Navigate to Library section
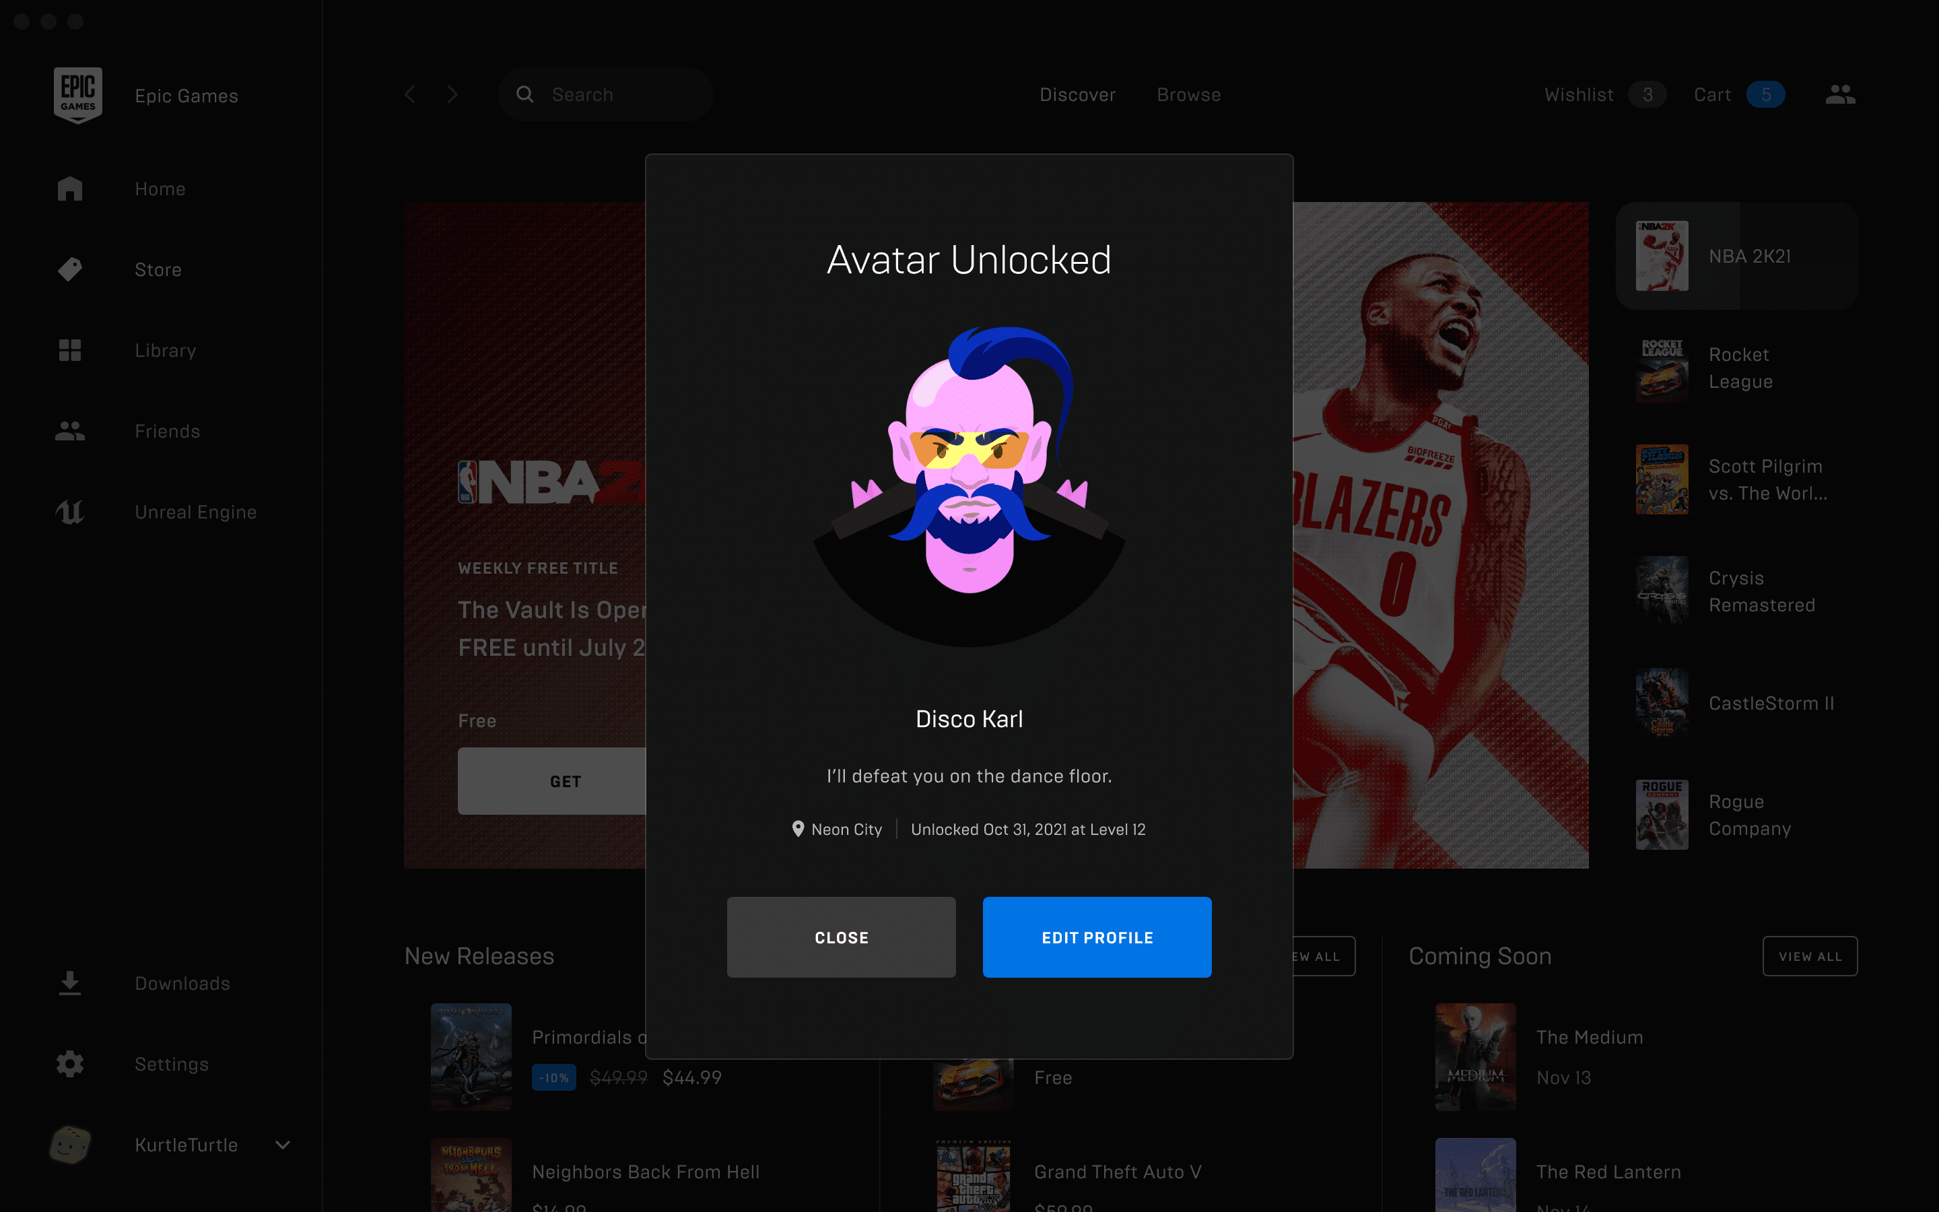Image resolution: width=1939 pixels, height=1212 pixels. coord(164,349)
